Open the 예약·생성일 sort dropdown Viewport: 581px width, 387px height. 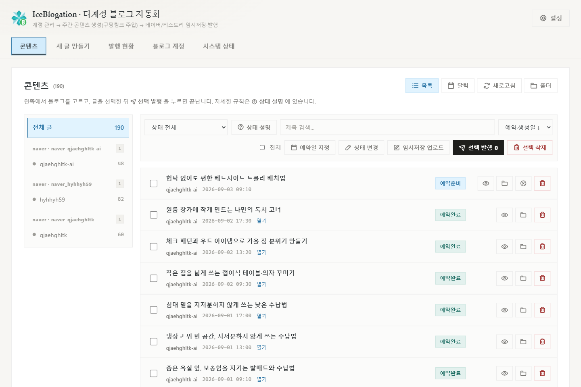pyautogui.click(x=525, y=127)
